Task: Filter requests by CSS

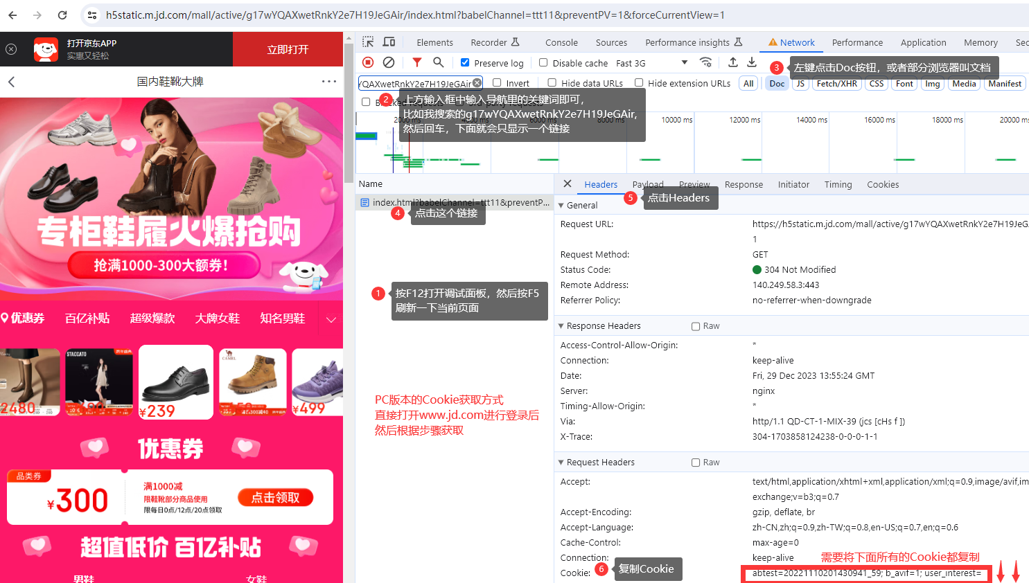Action: (877, 83)
